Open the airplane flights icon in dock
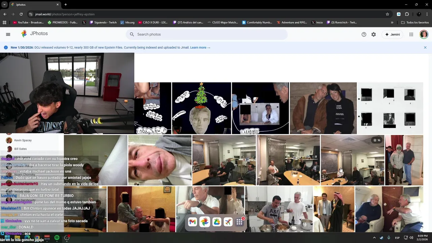 228,222
